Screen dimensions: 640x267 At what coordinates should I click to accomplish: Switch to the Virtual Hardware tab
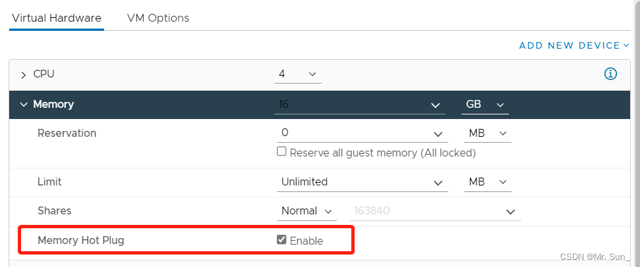tap(57, 18)
